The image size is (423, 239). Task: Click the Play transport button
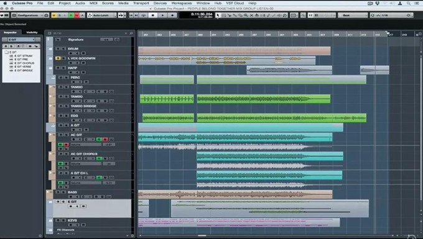click(x=162, y=16)
